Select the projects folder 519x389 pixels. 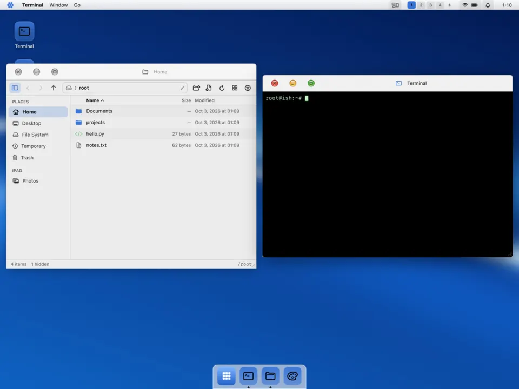point(163,123)
